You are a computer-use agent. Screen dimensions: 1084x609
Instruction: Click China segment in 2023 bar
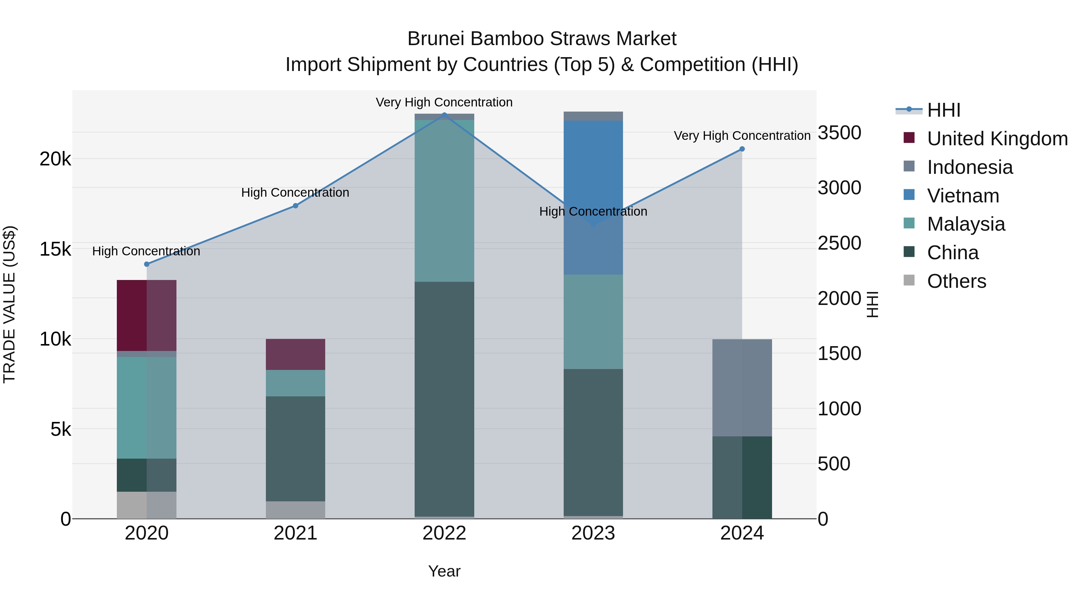pos(593,443)
